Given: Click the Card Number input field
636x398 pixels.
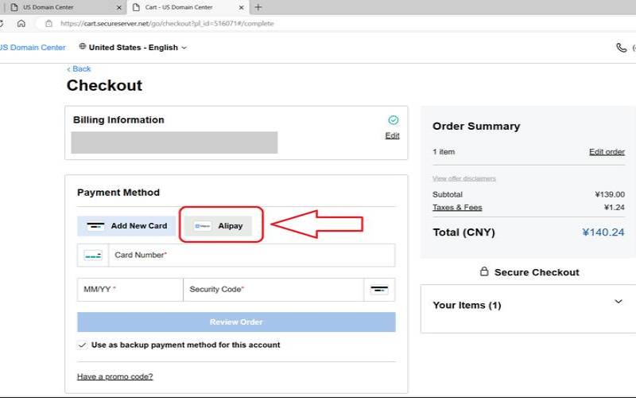Looking at the screenshot, I should (x=251, y=256).
